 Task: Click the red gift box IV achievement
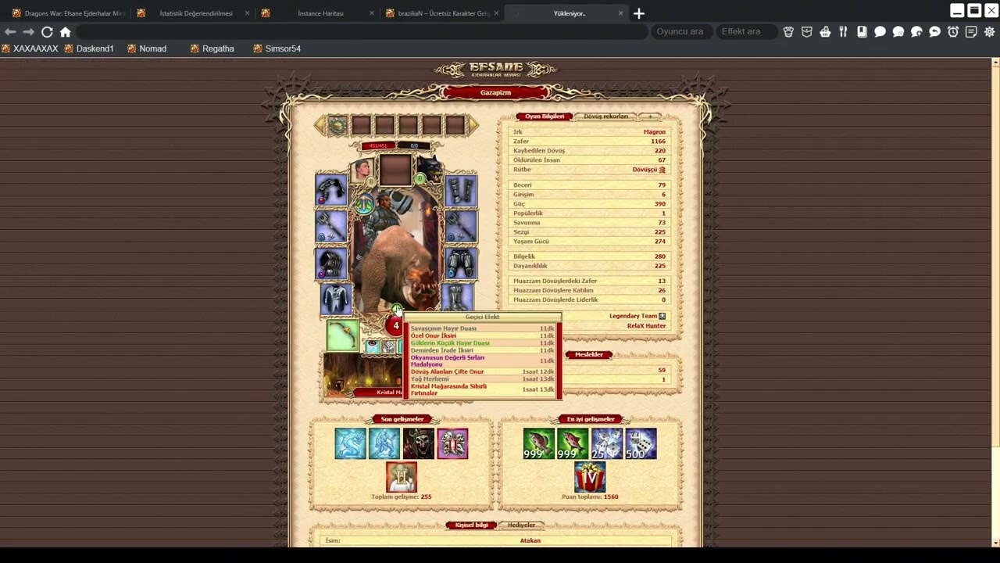click(590, 477)
